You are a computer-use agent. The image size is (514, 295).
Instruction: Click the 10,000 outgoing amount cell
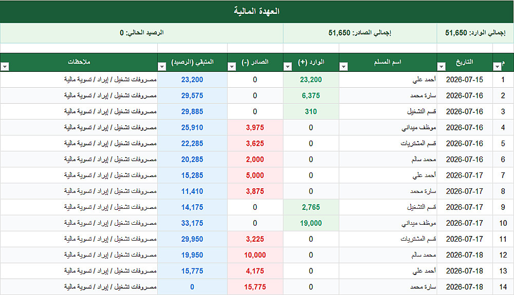click(255, 255)
